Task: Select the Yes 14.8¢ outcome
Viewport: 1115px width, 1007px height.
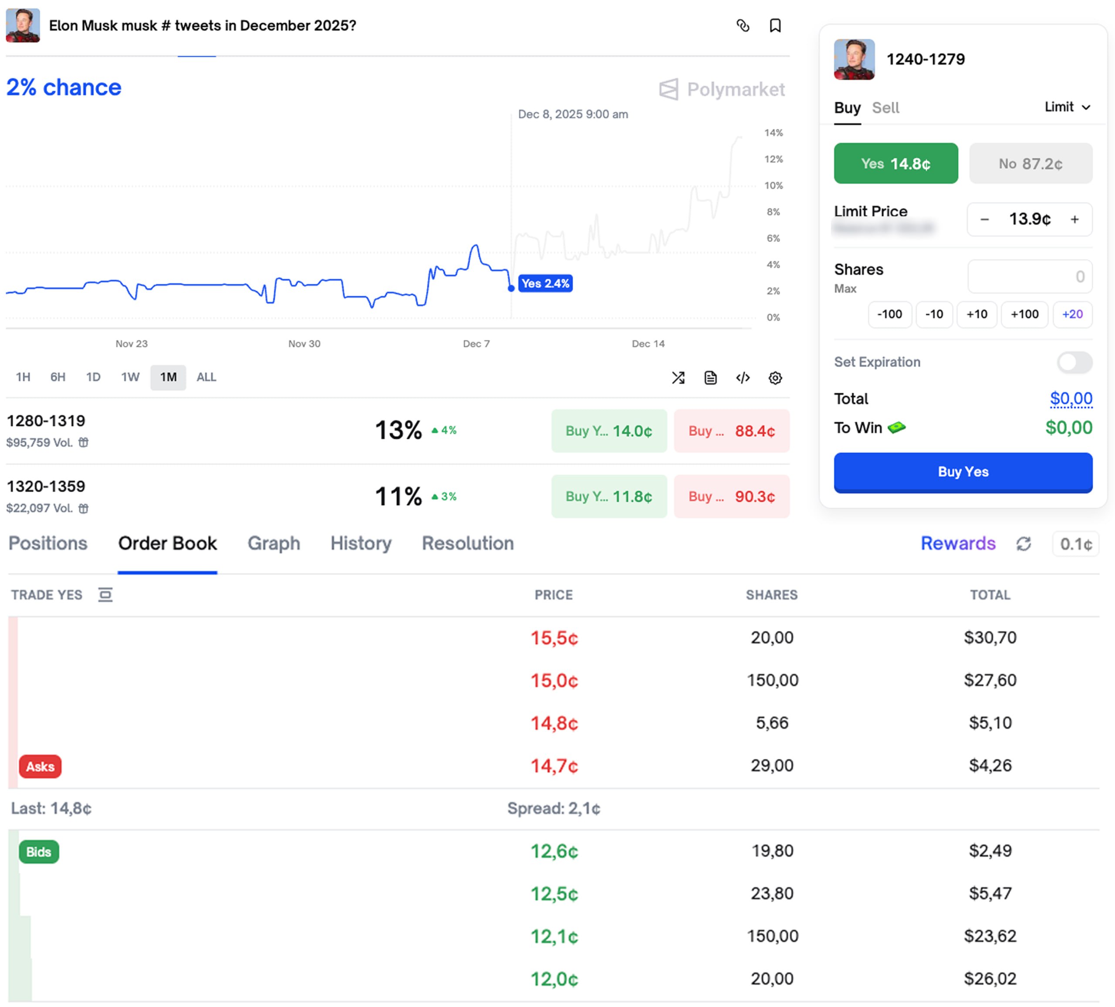Action: pyautogui.click(x=895, y=164)
